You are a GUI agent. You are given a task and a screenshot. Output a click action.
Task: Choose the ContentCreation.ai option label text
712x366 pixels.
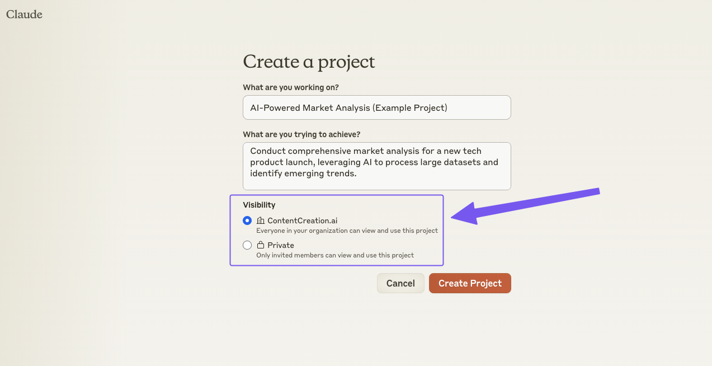(x=302, y=220)
